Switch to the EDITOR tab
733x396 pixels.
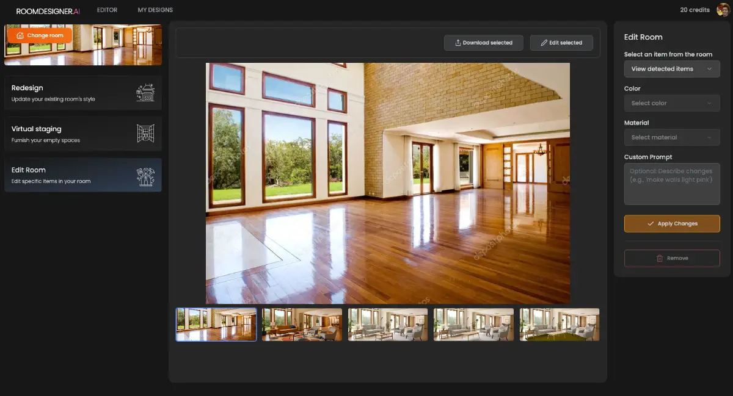(x=107, y=10)
